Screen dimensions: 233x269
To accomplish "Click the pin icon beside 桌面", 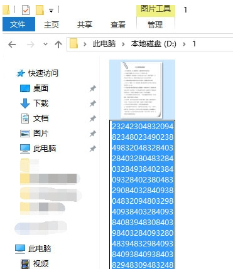I will [x=93, y=88].
